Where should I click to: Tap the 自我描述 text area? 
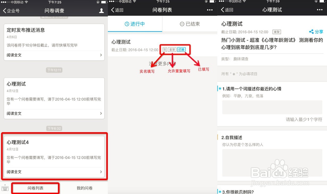[272, 162]
